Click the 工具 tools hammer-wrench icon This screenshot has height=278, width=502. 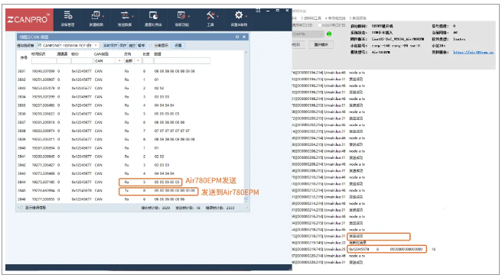pyautogui.click(x=210, y=15)
